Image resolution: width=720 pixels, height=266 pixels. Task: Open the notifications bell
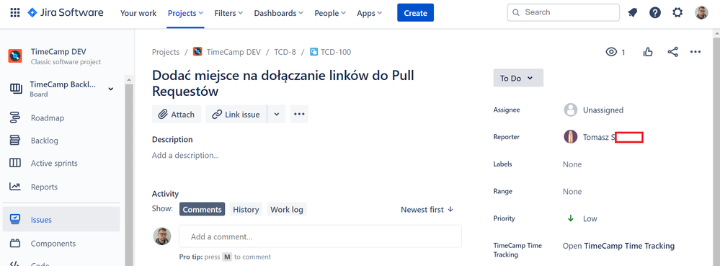(x=633, y=13)
